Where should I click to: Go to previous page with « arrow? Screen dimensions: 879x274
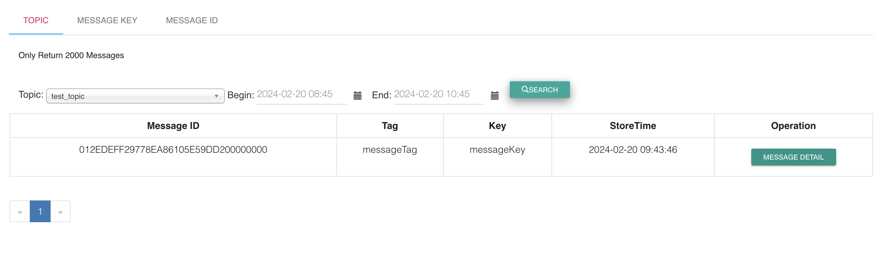(20, 211)
